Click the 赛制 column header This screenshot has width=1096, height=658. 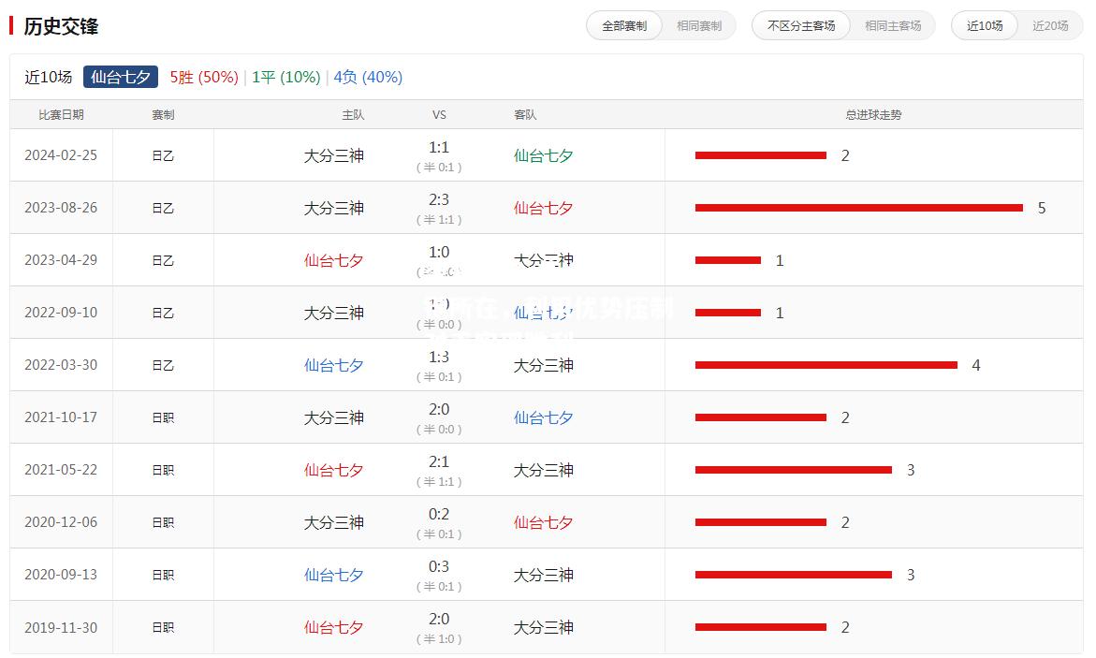pos(163,115)
